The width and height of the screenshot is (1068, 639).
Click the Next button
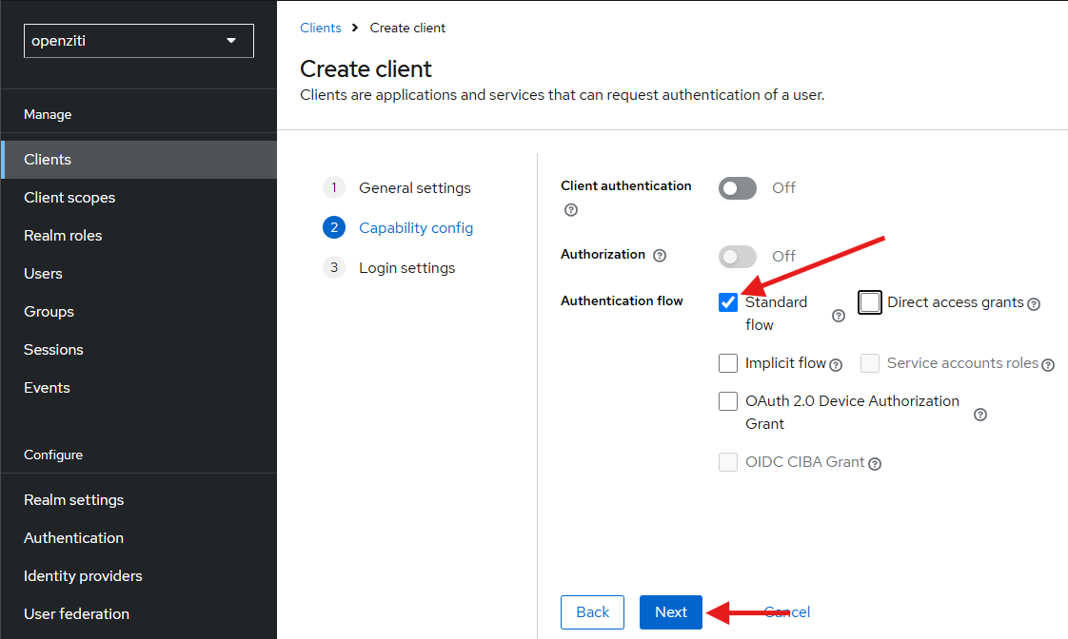pos(670,612)
